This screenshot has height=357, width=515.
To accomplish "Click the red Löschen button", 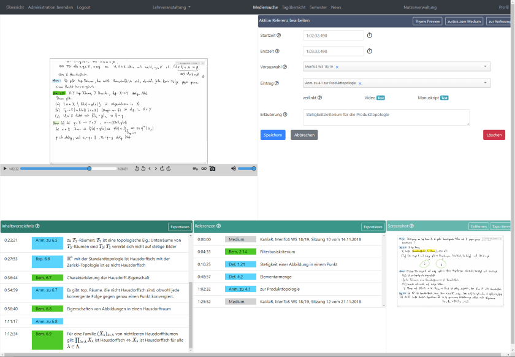I will click(x=494, y=135).
